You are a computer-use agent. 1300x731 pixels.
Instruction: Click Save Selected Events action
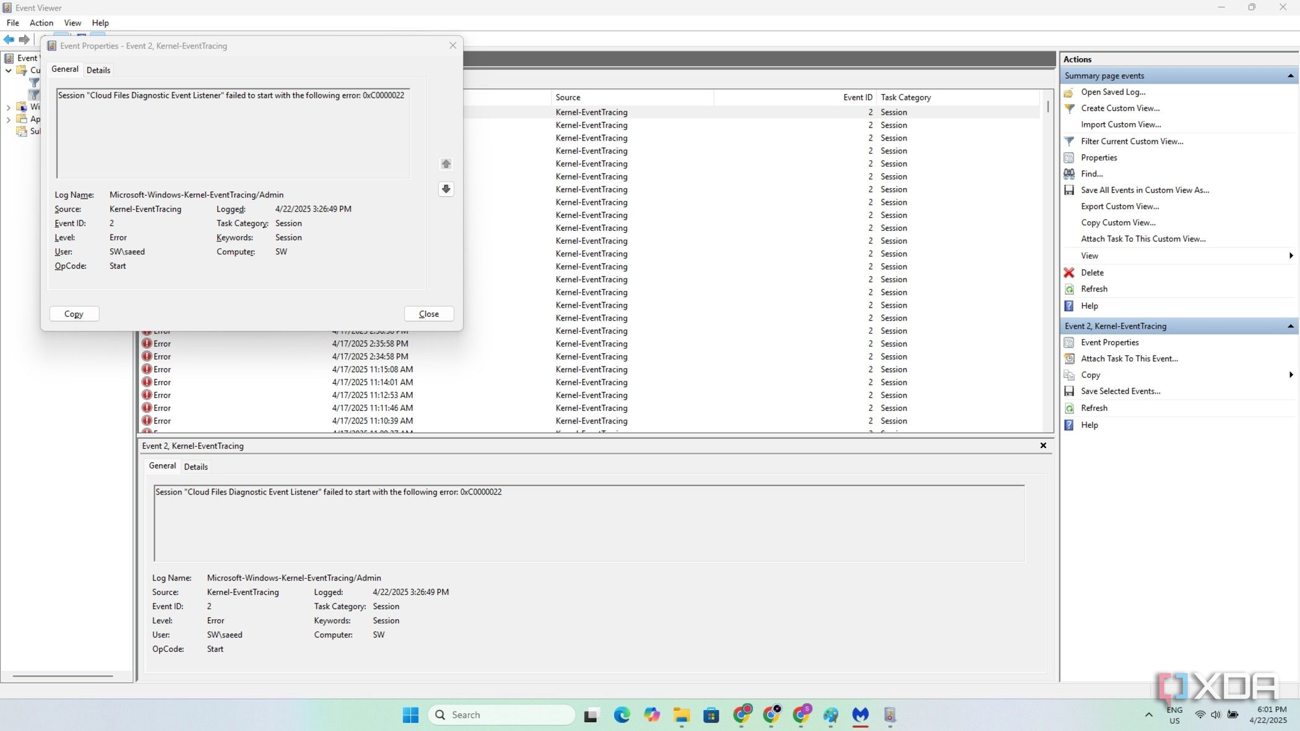click(x=1120, y=392)
